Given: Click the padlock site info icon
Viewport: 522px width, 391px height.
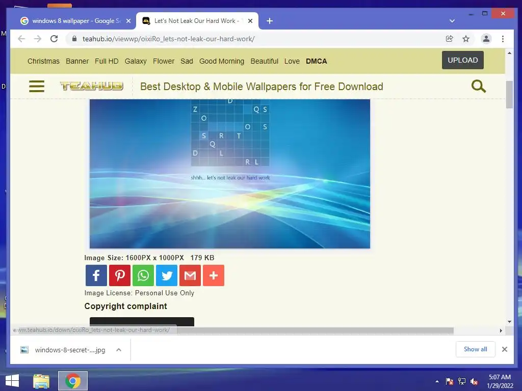Looking at the screenshot, I should point(74,39).
